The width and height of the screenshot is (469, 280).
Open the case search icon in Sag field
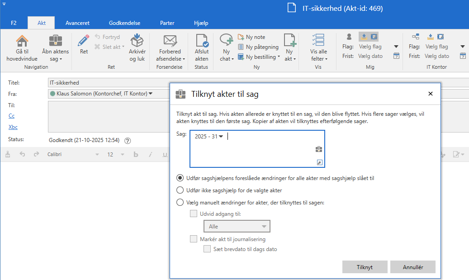[x=318, y=149]
